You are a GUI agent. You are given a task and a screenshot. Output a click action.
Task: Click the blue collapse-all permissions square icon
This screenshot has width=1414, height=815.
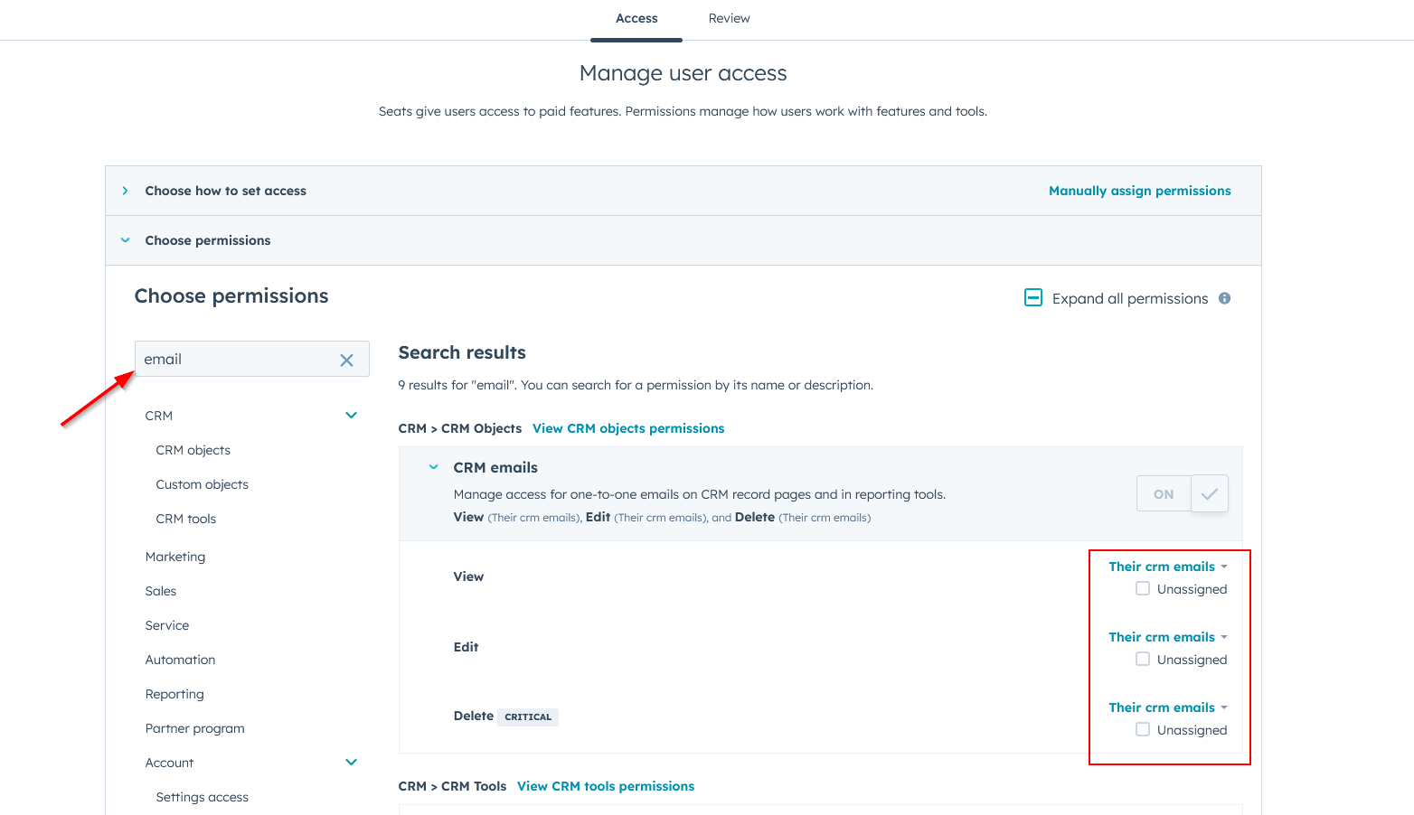pyautogui.click(x=1032, y=297)
